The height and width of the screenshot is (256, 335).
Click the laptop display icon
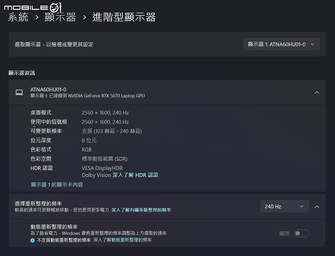[x=19, y=92]
